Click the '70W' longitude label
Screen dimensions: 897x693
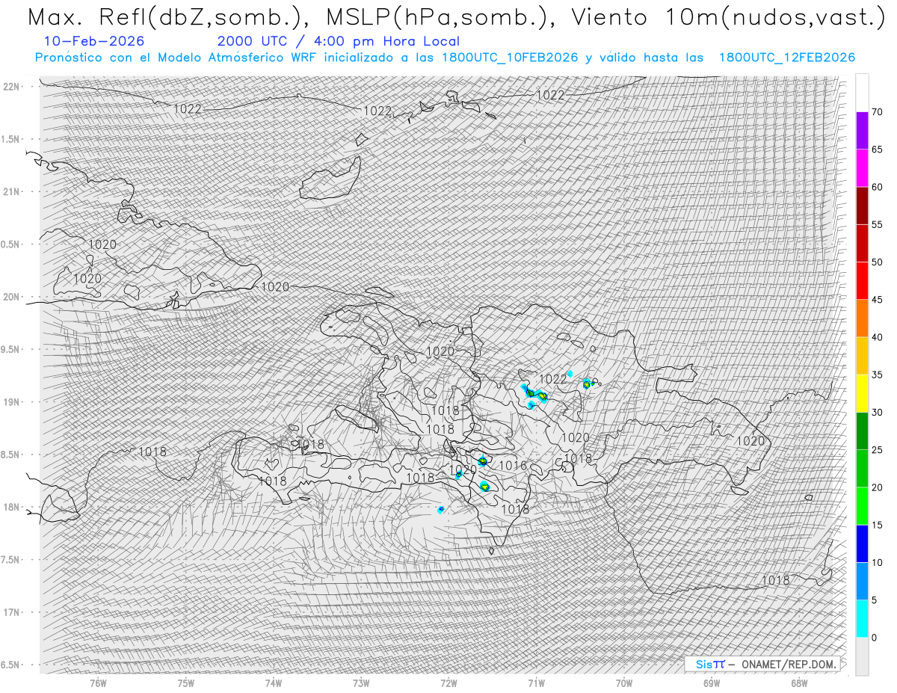point(623,683)
